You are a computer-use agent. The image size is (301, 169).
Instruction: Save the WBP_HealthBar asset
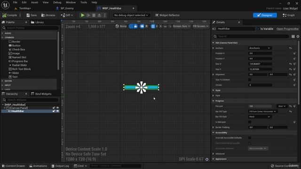[x=32, y=15]
